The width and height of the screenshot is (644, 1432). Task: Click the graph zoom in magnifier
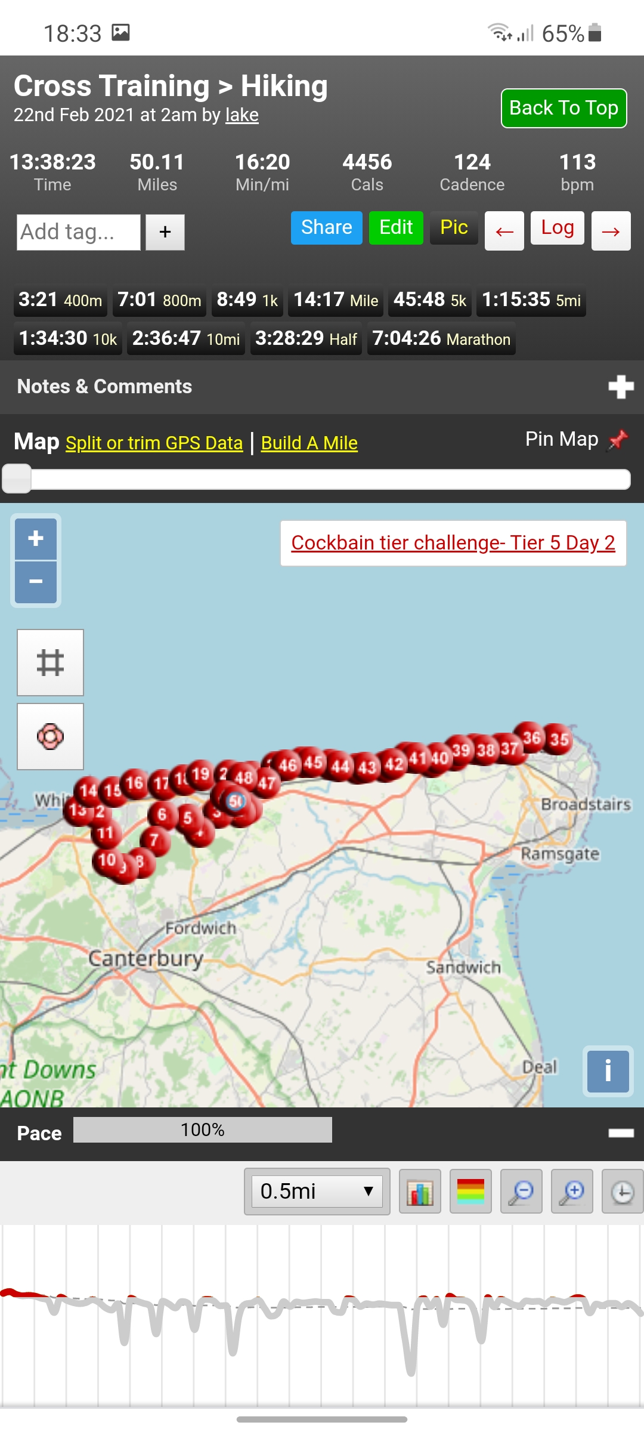tap(572, 1192)
